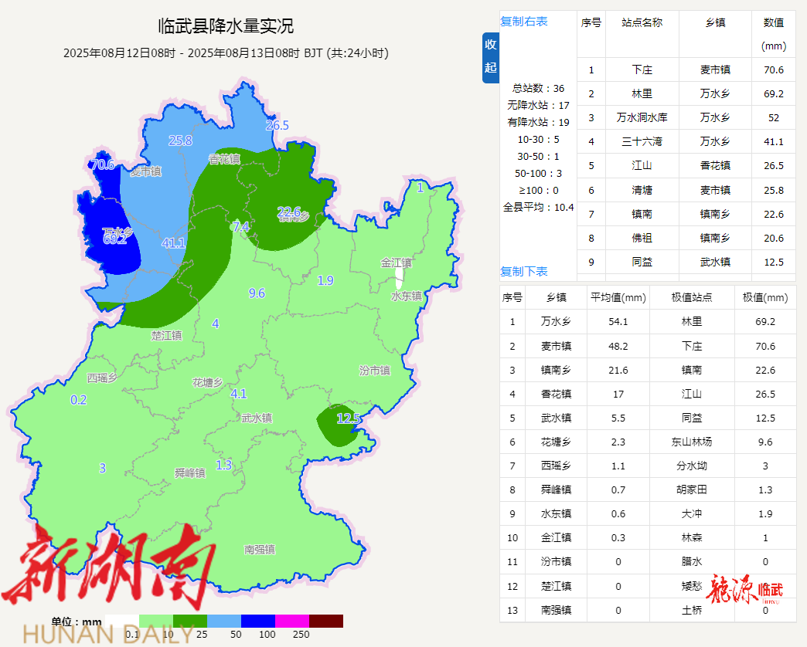Click the 70.6 station value on map

point(102,164)
